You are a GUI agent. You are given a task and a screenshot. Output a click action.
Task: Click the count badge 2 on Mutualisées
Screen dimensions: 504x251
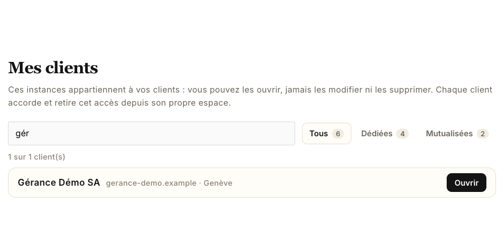482,134
